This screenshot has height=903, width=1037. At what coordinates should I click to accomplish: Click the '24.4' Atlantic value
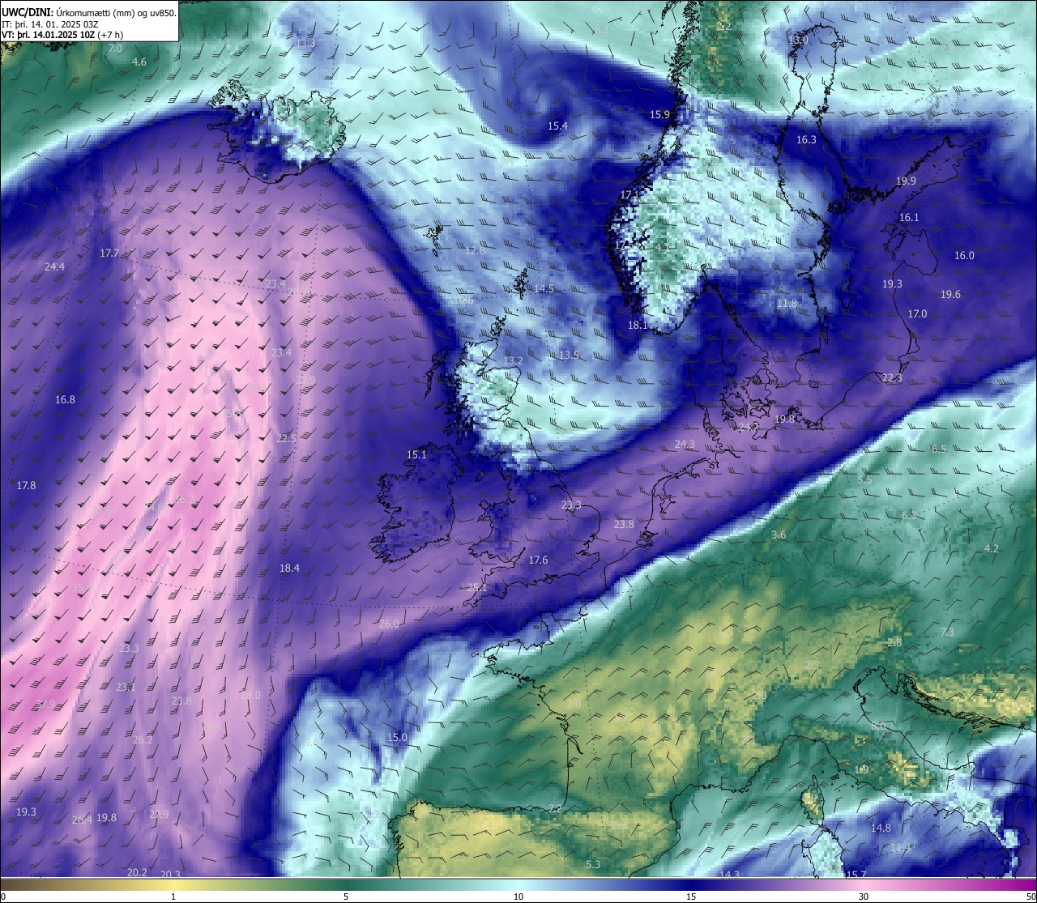[54, 266]
